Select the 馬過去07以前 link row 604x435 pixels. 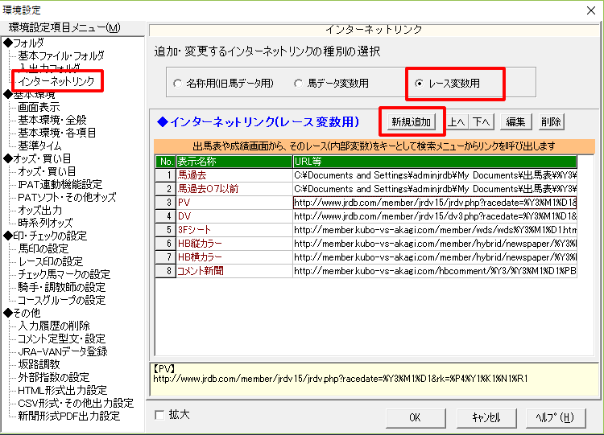click(x=366, y=189)
